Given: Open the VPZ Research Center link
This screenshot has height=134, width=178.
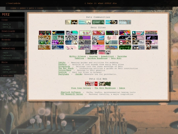Looking at the screenshot, I should 72,94.
